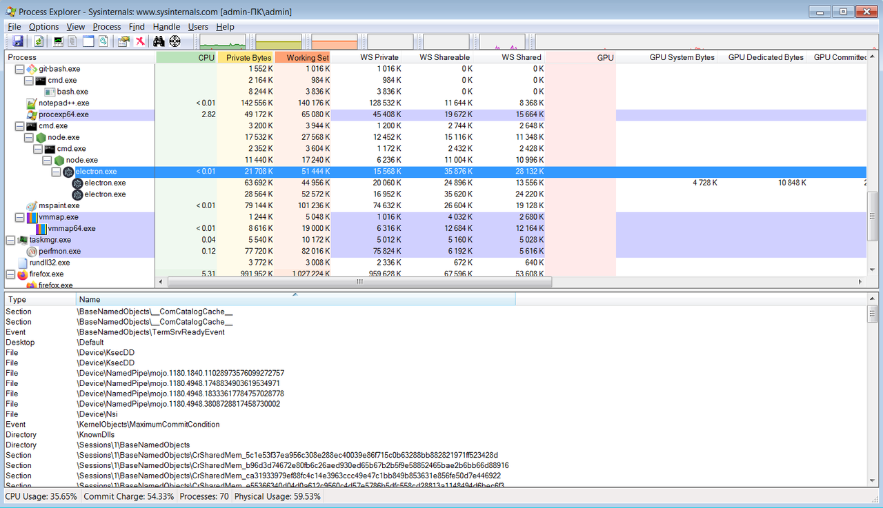Click the bash.exe process icon
Screen dimensions: 883x508
[50, 92]
